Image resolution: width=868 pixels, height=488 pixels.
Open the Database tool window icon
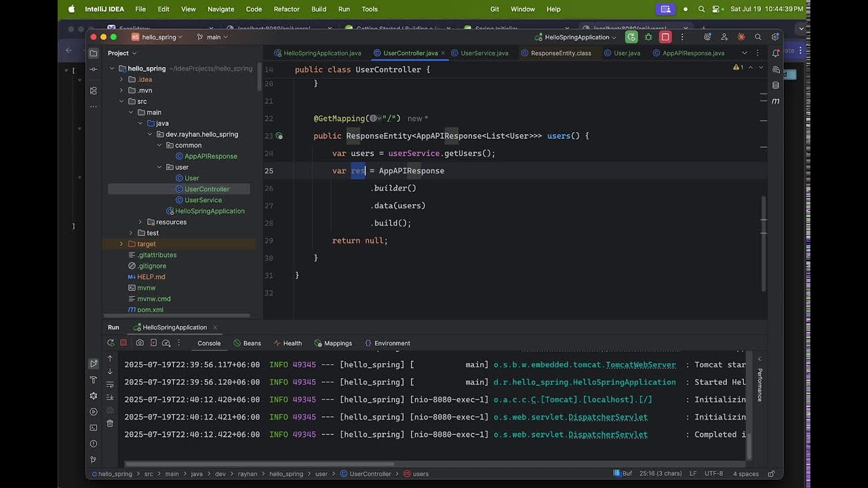pos(776,85)
